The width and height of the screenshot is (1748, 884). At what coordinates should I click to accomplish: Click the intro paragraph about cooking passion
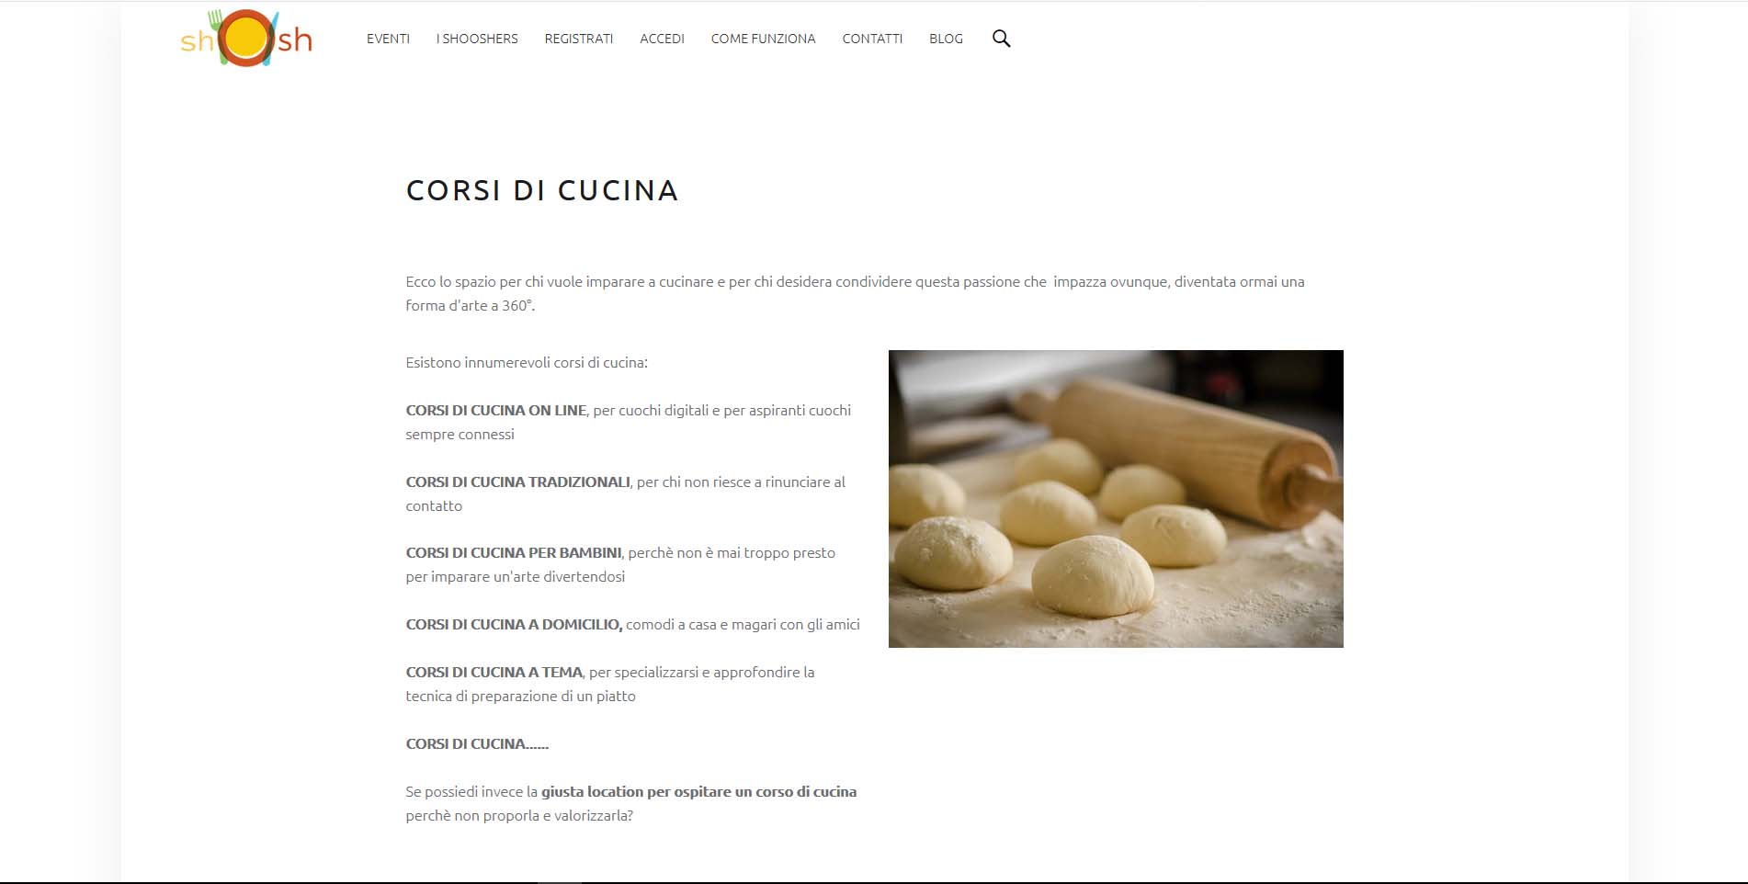[855, 294]
